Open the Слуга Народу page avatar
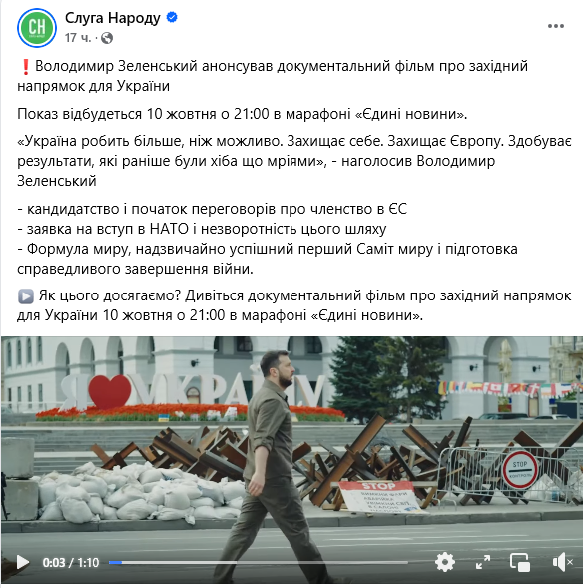This screenshot has height=588, width=583. tap(37, 28)
